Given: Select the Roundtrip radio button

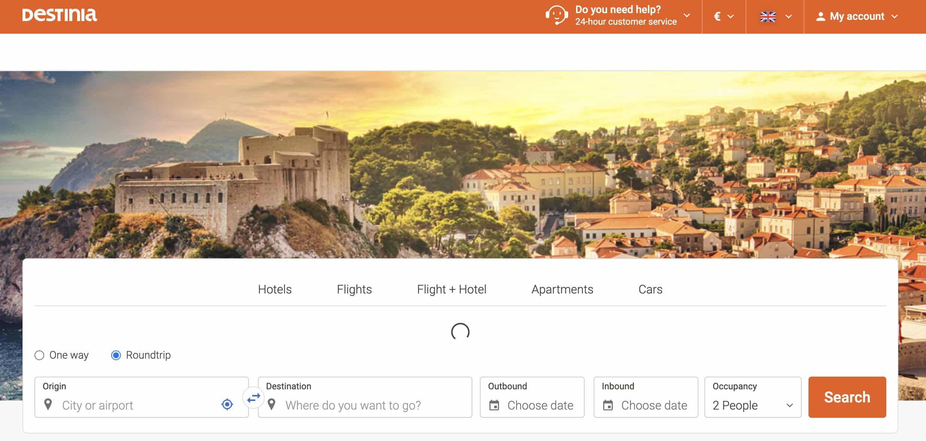Looking at the screenshot, I should point(116,355).
